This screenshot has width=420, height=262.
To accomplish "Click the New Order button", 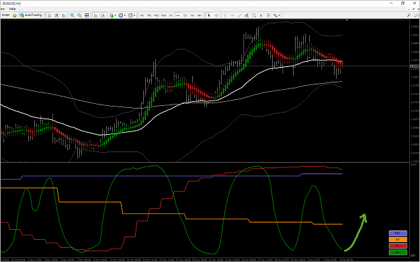I will (x=5, y=15).
